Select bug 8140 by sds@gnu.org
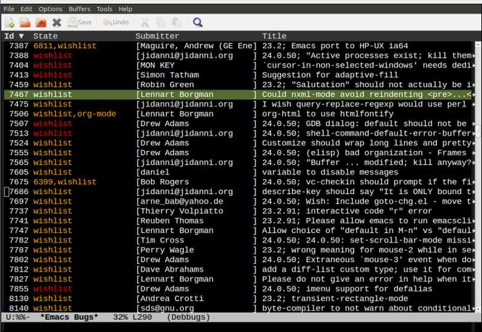This screenshot has height=332, width=482. pos(239,308)
